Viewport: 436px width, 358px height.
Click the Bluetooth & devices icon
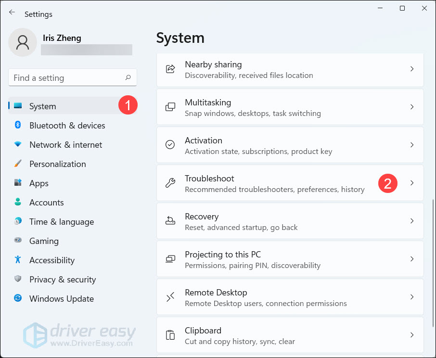click(18, 125)
